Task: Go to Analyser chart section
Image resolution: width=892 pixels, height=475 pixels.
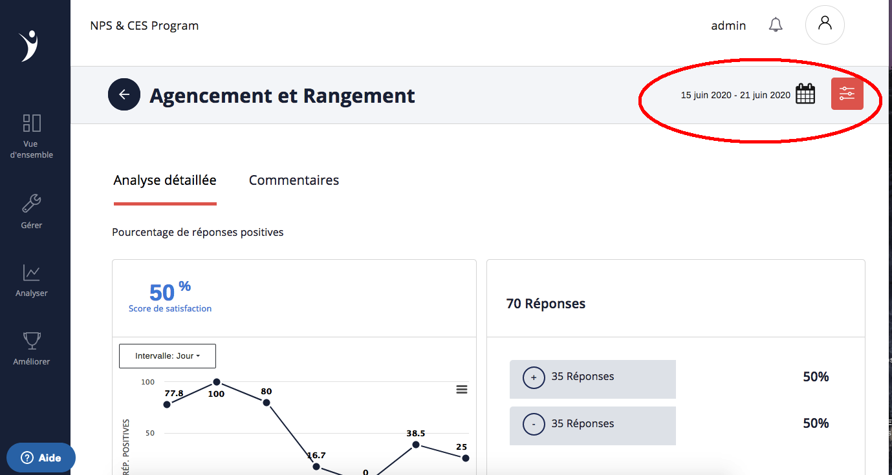Action: (32, 280)
